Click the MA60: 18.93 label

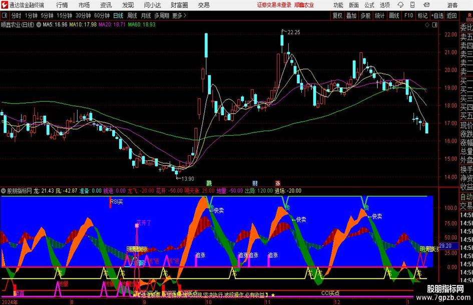point(142,25)
